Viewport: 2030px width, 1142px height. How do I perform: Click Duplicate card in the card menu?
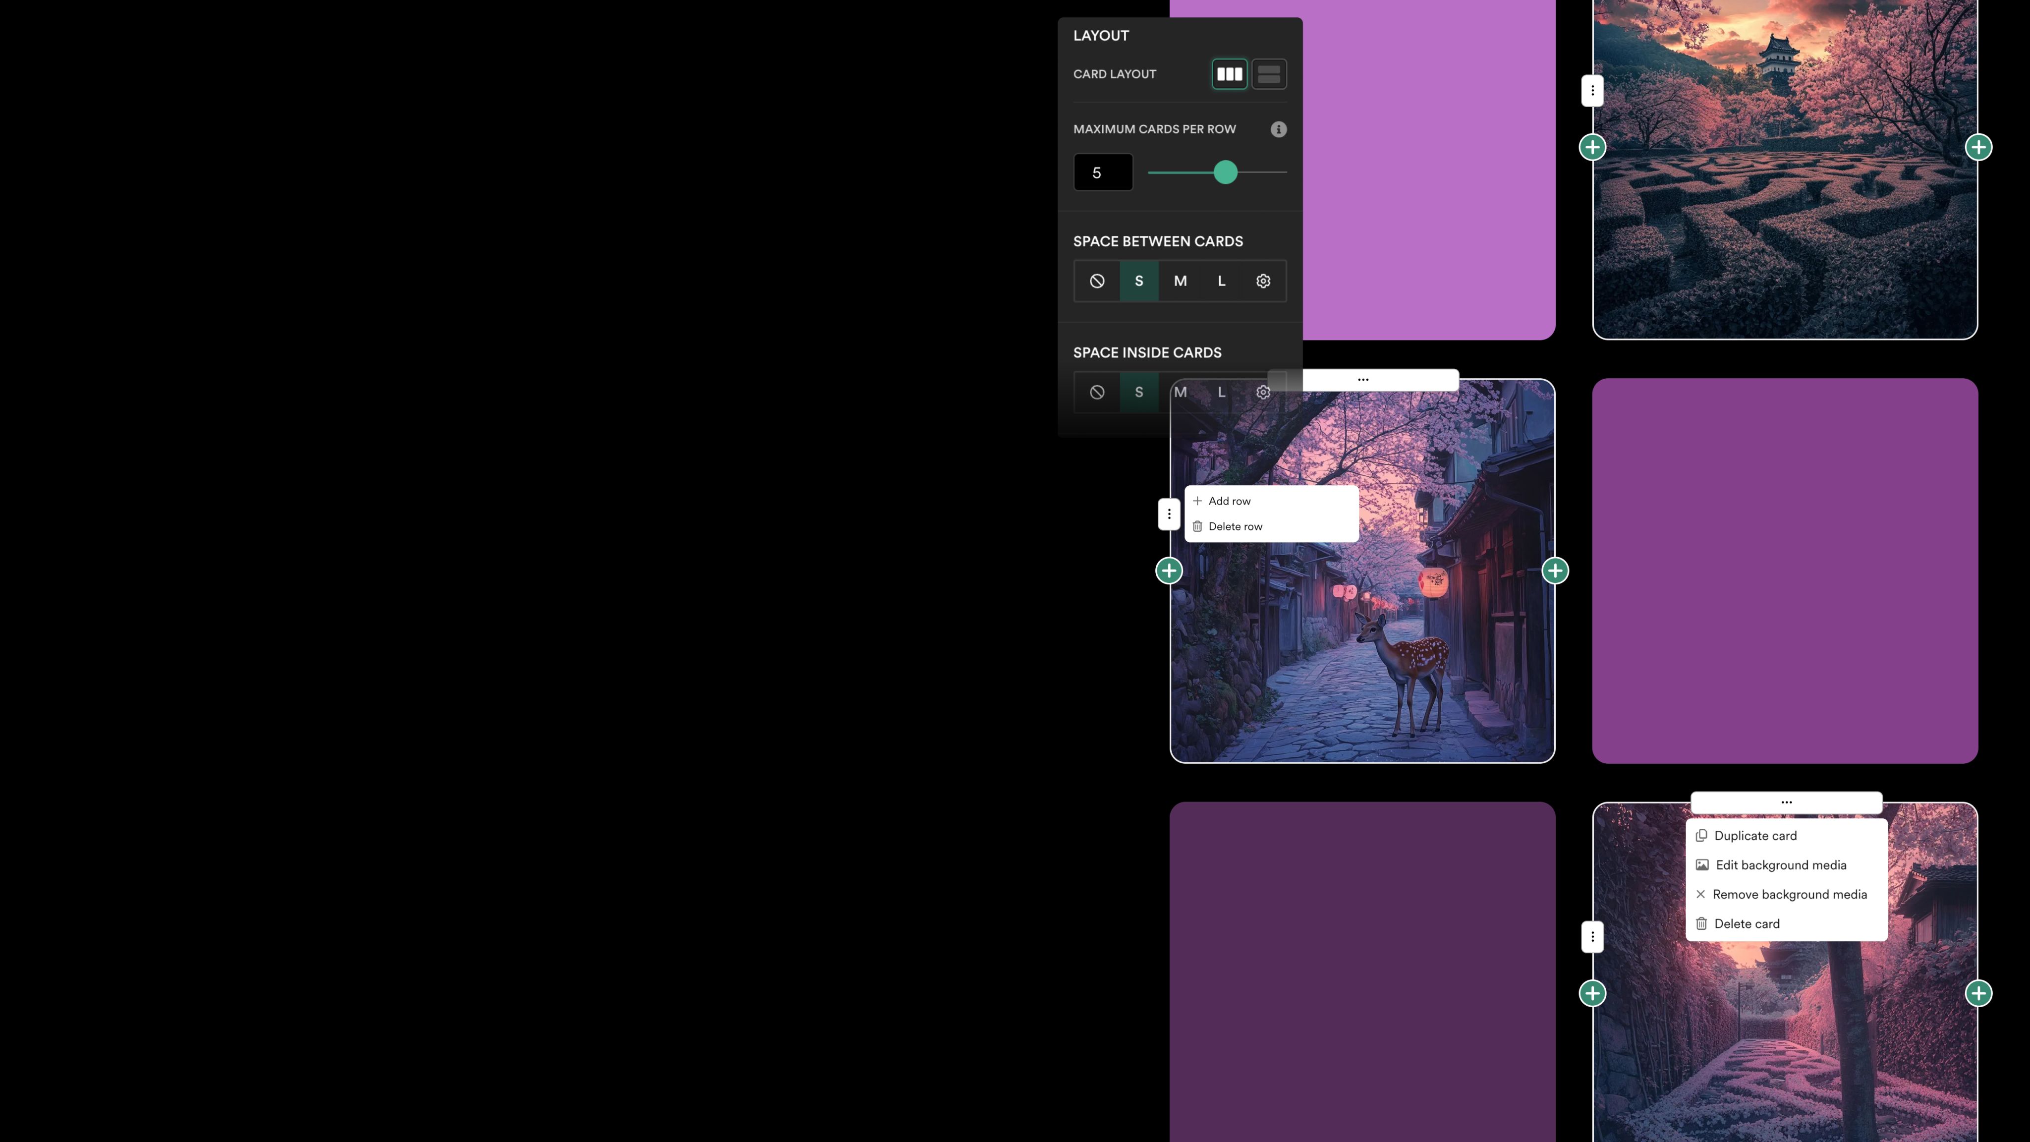(1755, 836)
